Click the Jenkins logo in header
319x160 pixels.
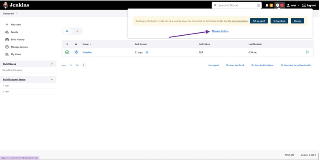point(16,5)
